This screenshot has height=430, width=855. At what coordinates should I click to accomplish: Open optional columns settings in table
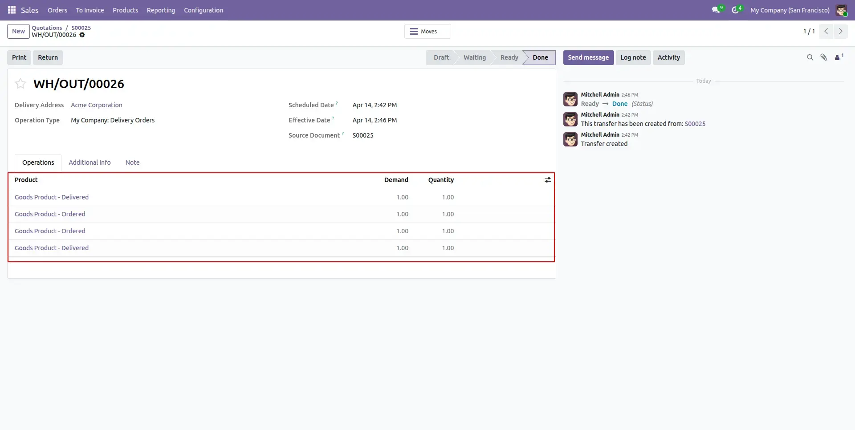(548, 180)
